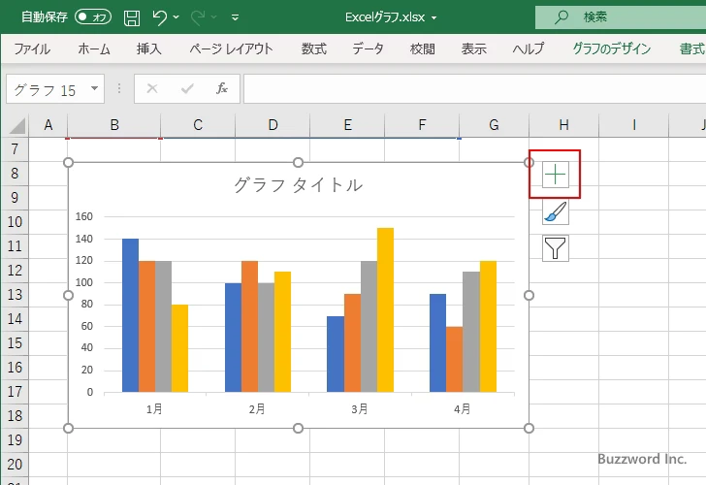Viewport: 706px width, 485px height.
Task: Select column C header
Action: [x=198, y=125]
